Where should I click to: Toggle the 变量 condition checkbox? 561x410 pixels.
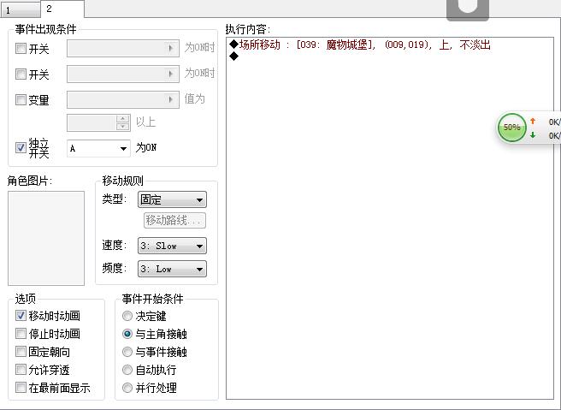(x=21, y=99)
